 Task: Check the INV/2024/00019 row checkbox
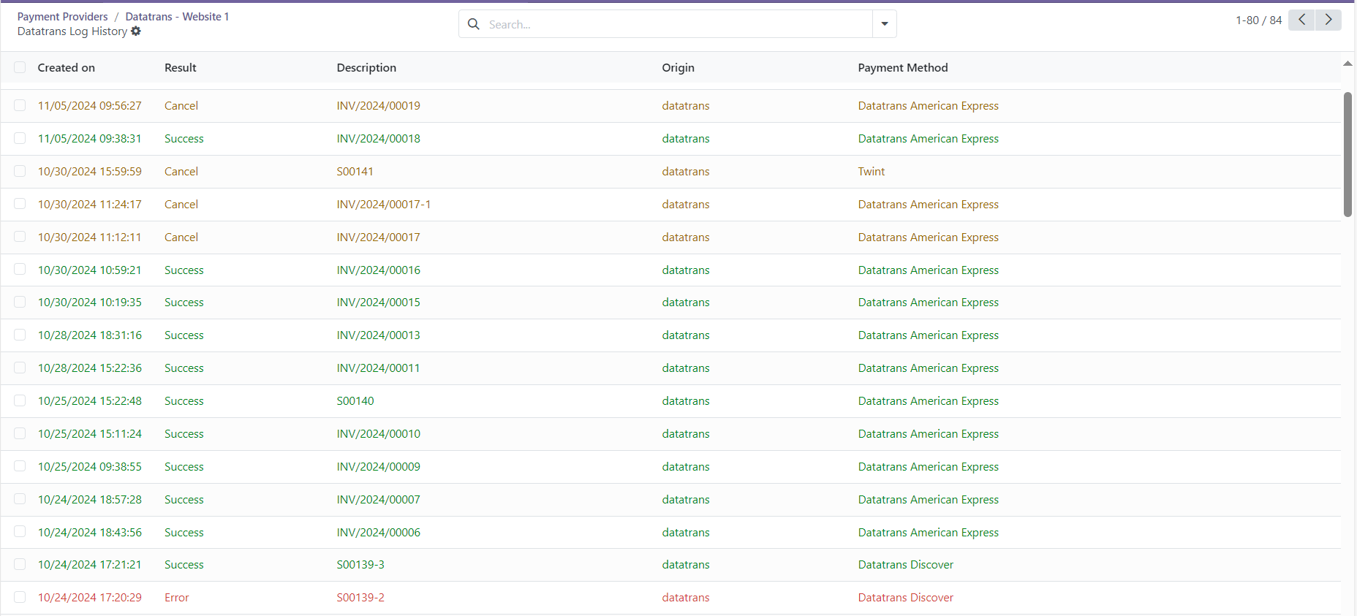tap(20, 105)
